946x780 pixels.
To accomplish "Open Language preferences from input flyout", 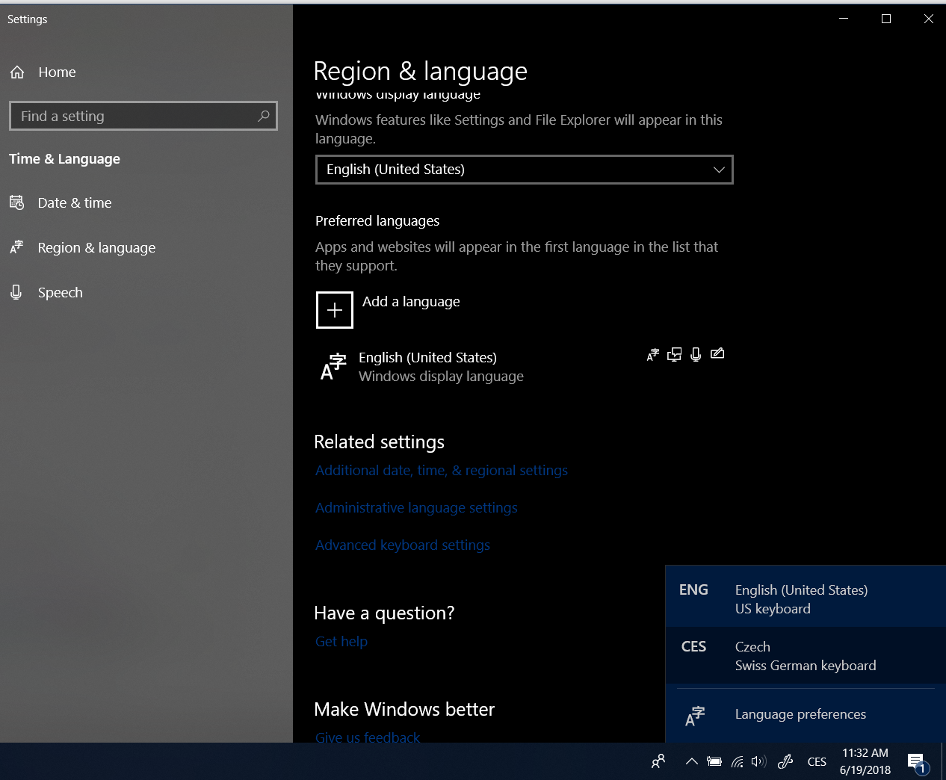I will click(806, 715).
